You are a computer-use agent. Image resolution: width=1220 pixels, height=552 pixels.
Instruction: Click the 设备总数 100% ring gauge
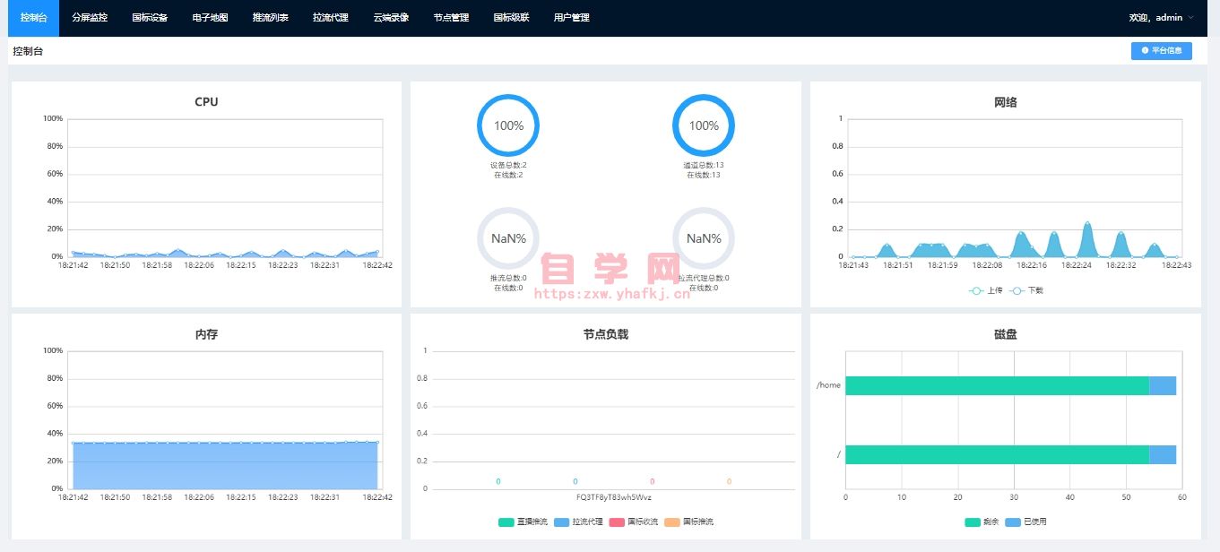[x=508, y=125]
